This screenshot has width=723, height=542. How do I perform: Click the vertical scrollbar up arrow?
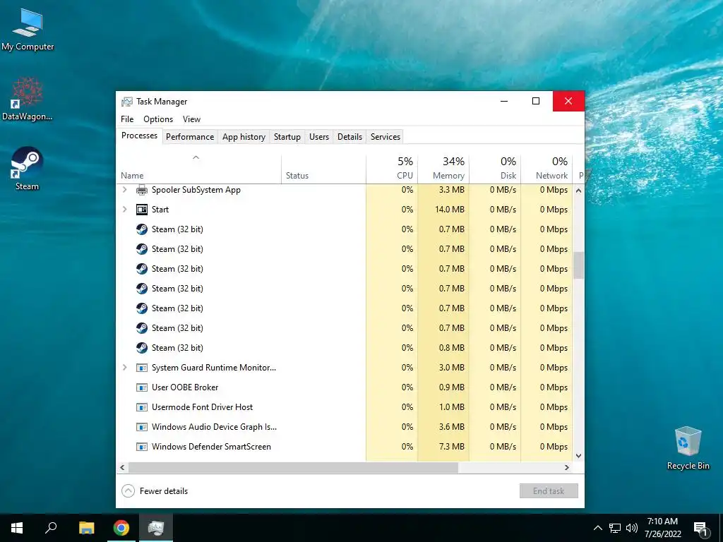click(x=578, y=190)
